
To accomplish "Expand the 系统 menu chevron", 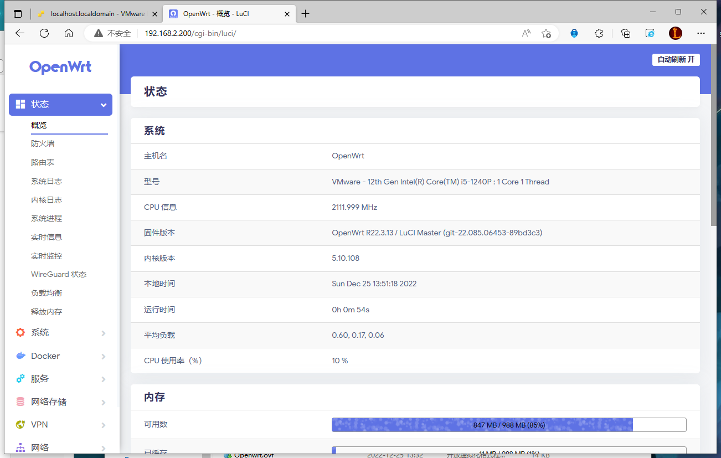I will coord(104,333).
